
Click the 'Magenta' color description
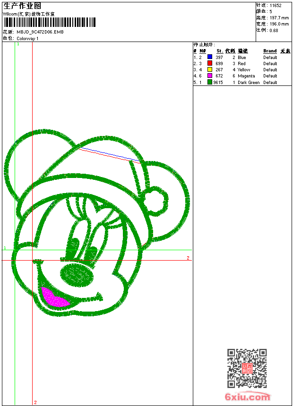point(246,76)
